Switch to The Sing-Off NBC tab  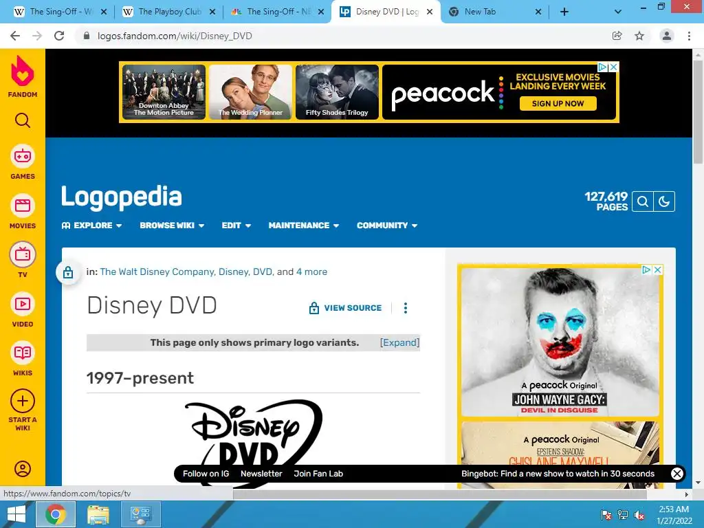[278, 12]
